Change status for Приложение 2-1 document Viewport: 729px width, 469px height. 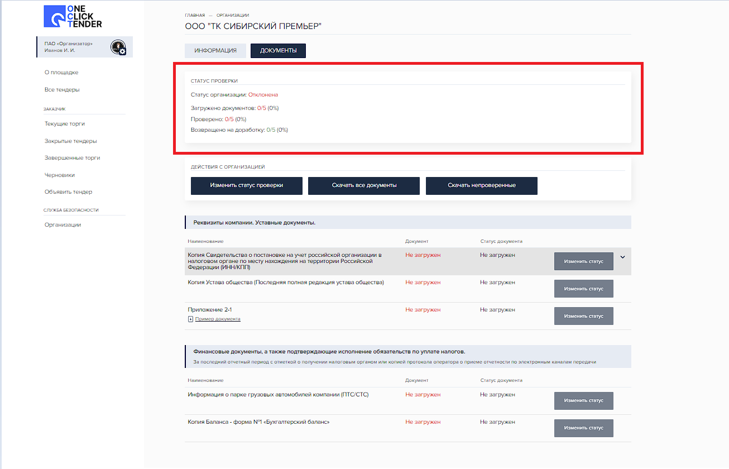[x=583, y=316]
